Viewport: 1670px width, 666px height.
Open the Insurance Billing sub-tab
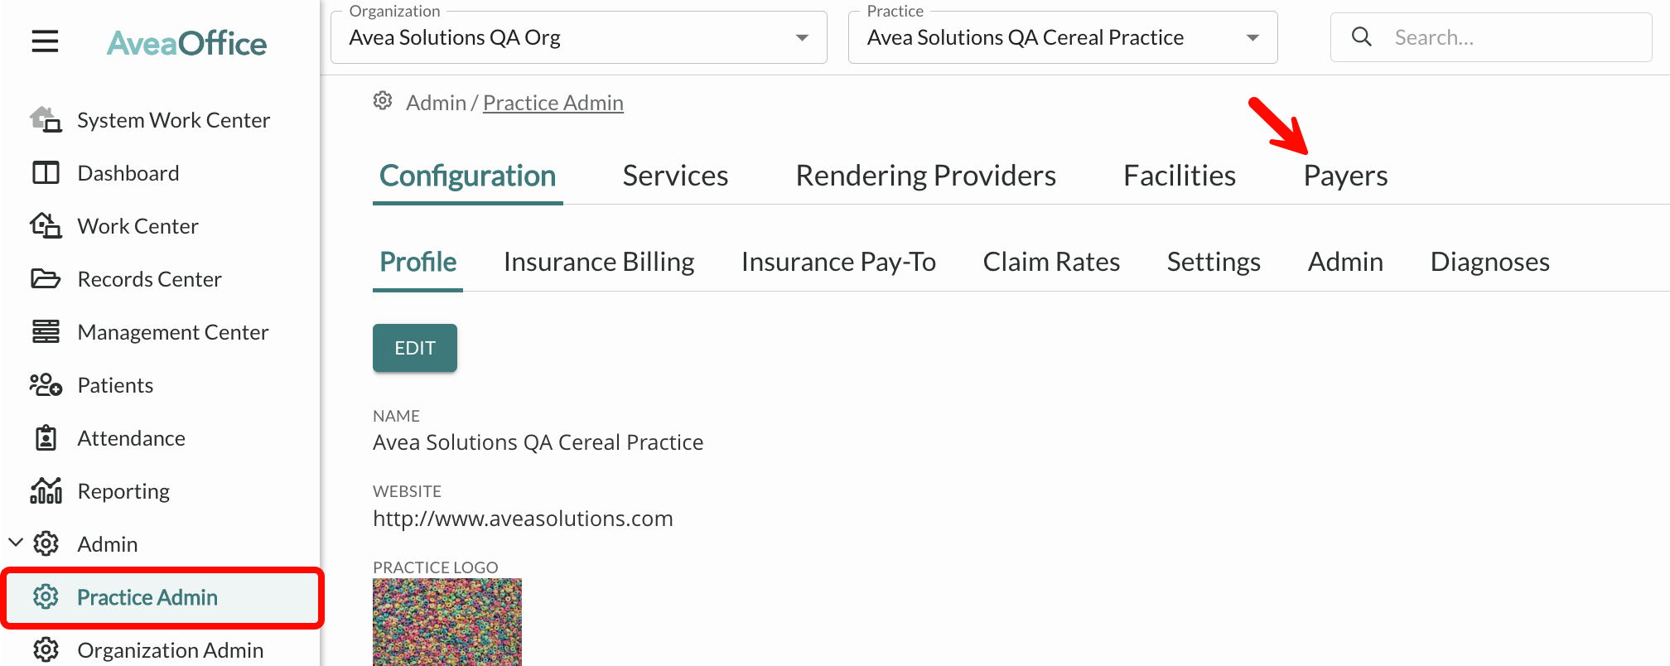point(599,262)
